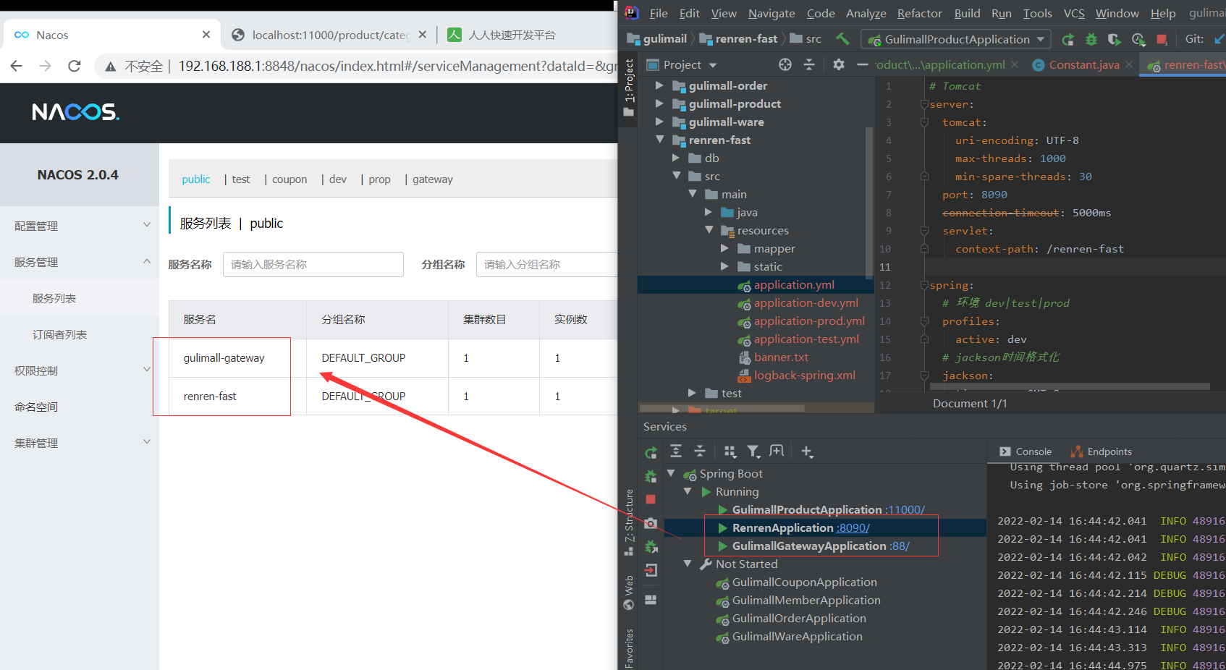Click the 服务名称 search input field
The height and width of the screenshot is (670, 1226).
tap(313, 264)
